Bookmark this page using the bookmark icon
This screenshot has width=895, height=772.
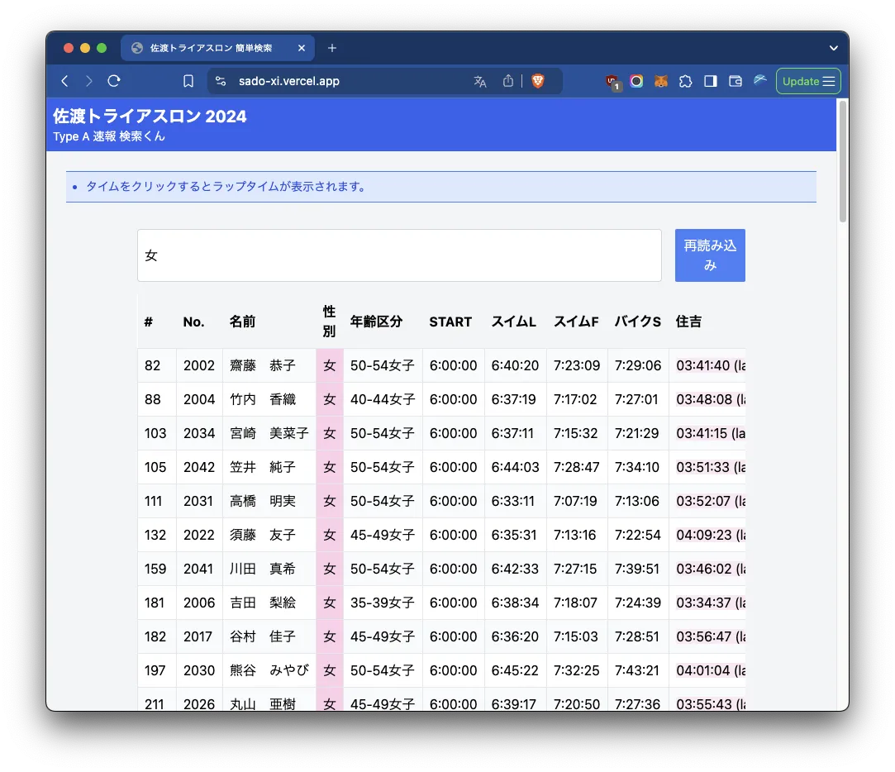point(188,81)
